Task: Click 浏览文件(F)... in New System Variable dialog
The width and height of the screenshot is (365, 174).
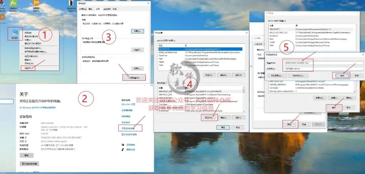Action: click(x=298, y=76)
